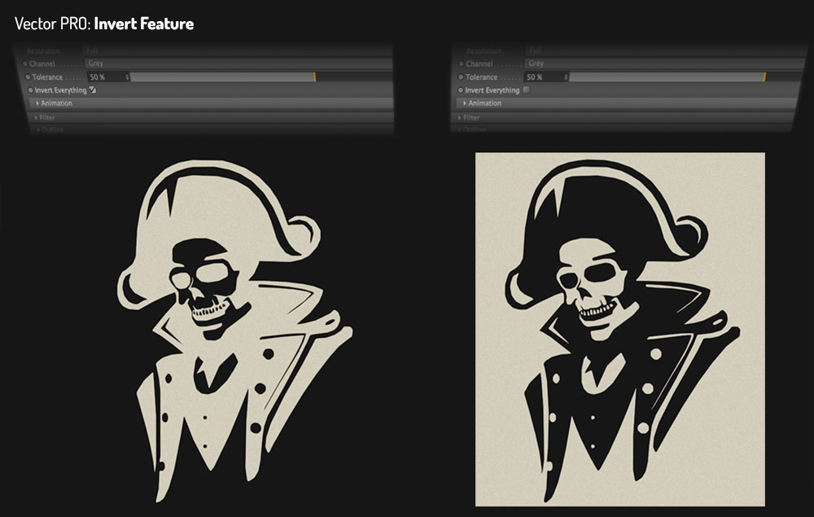
Task: Expand the Outline section in left panel
Action: point(50,129)
